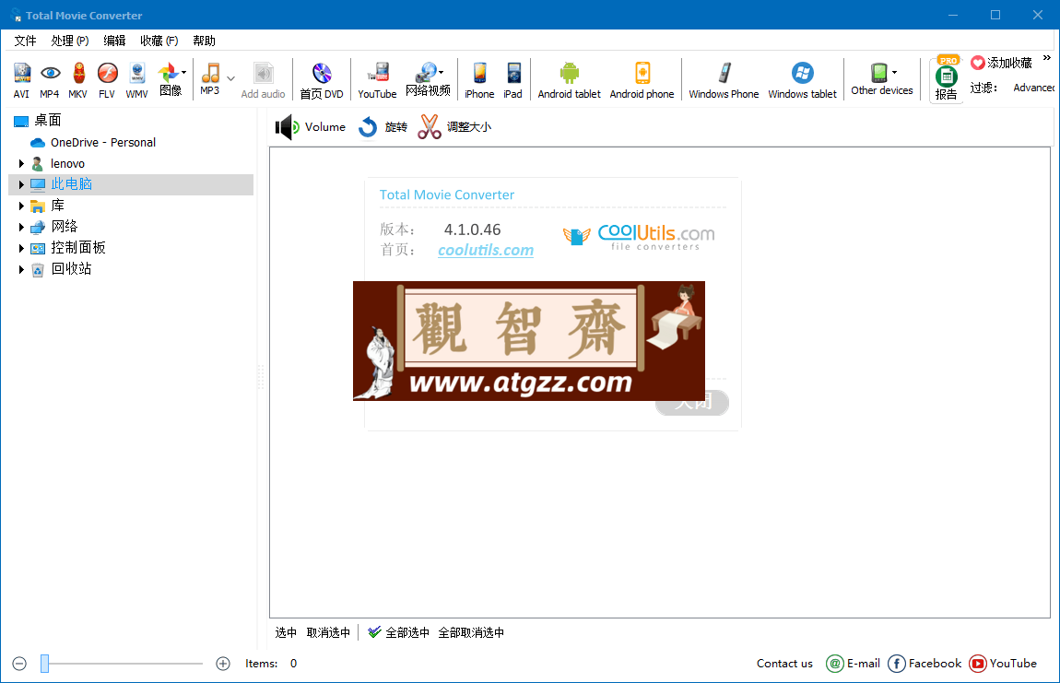Viewport: 1060px width, 683px height.
Task: Expand the 控制面板 node
Action: click(x=21, y=248)
